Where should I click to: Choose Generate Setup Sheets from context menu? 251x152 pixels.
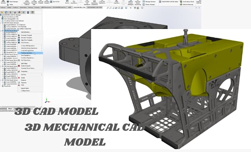tap(30, 68)
